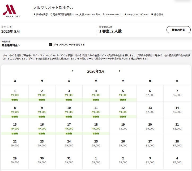This screenshot has width=192, height=171.
Task: Select March 9 date cell
Action: [42, 110]
